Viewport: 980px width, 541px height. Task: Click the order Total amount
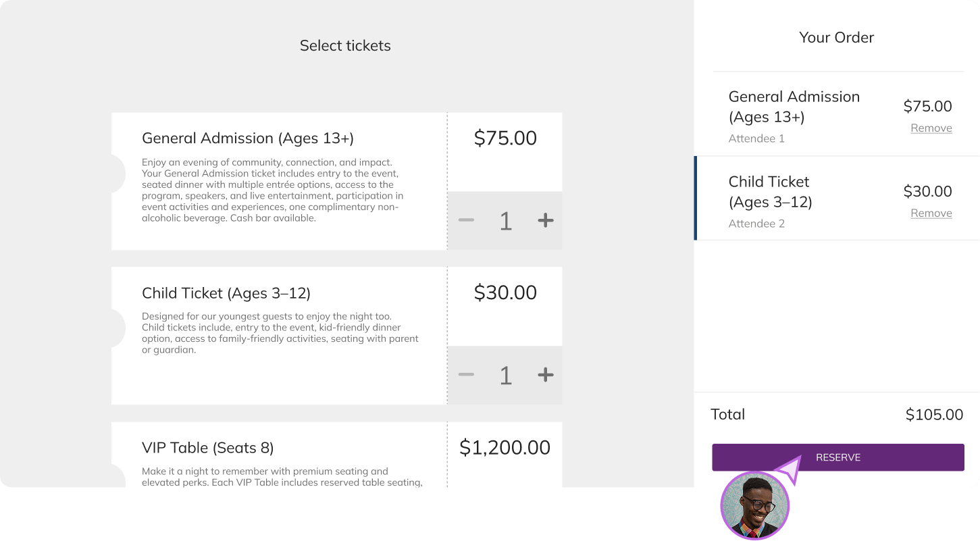[x=934, y=414]
